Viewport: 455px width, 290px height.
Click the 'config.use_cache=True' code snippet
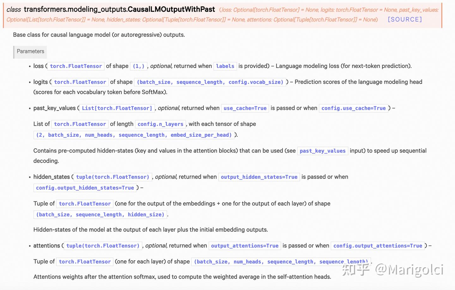coord(354,108)
